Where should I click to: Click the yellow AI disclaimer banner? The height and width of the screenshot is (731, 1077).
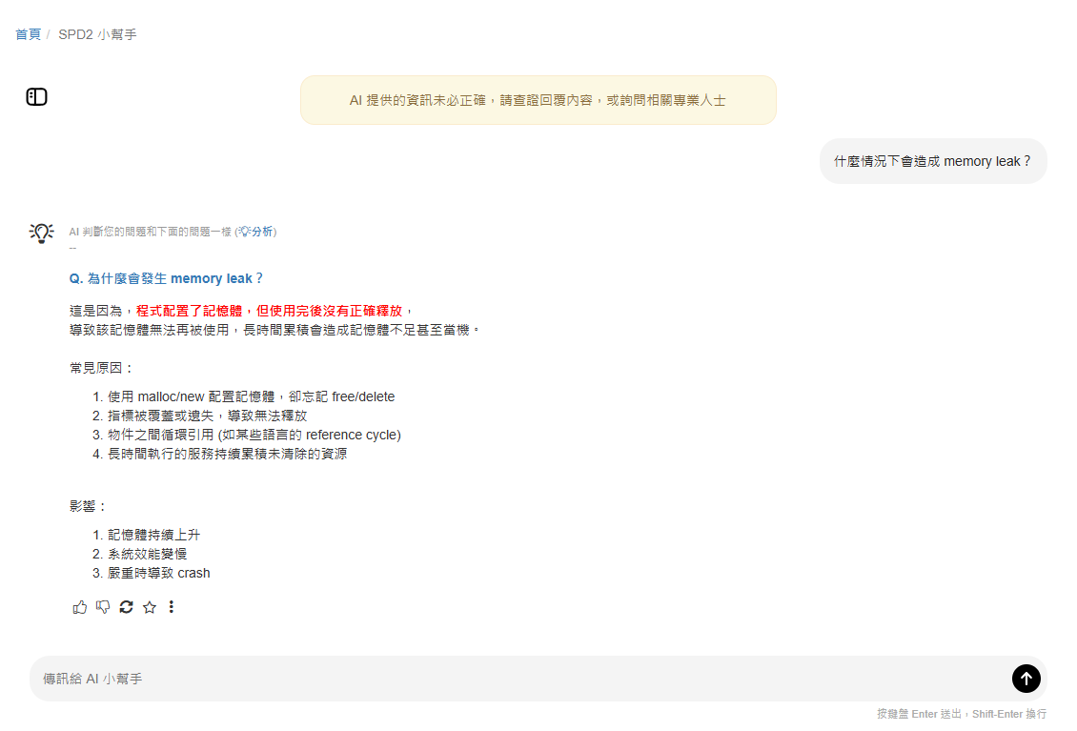tap(538, 100)
